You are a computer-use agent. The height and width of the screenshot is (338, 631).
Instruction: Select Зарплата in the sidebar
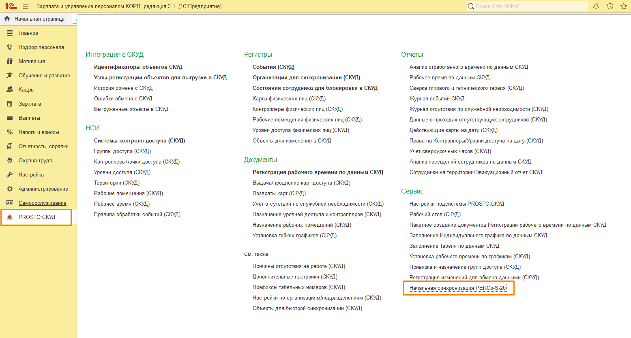(30, 104)
